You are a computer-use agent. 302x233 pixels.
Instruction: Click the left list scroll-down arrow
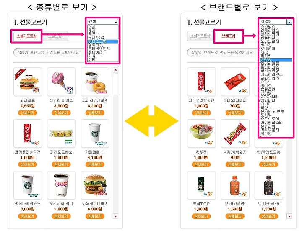[x=116, y=216]
